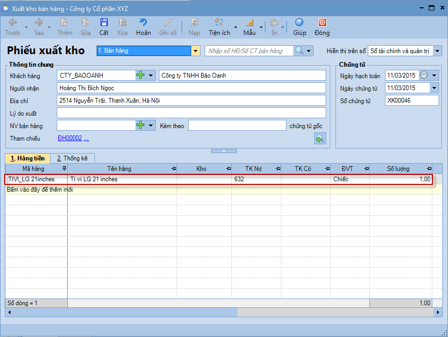This screenshot has height=337, width=448.
Task: Open Giúp help icon
Action: coord(300,23)
